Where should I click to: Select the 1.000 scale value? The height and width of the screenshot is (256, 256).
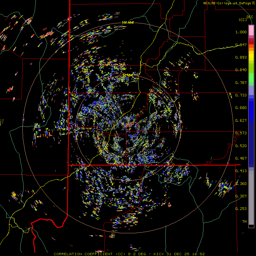coord(241,32)
